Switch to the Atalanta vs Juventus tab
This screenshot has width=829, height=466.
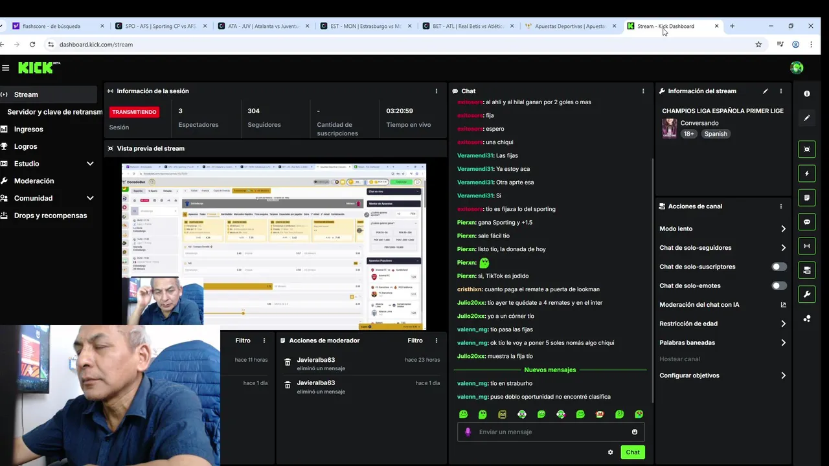coord(264,27)
